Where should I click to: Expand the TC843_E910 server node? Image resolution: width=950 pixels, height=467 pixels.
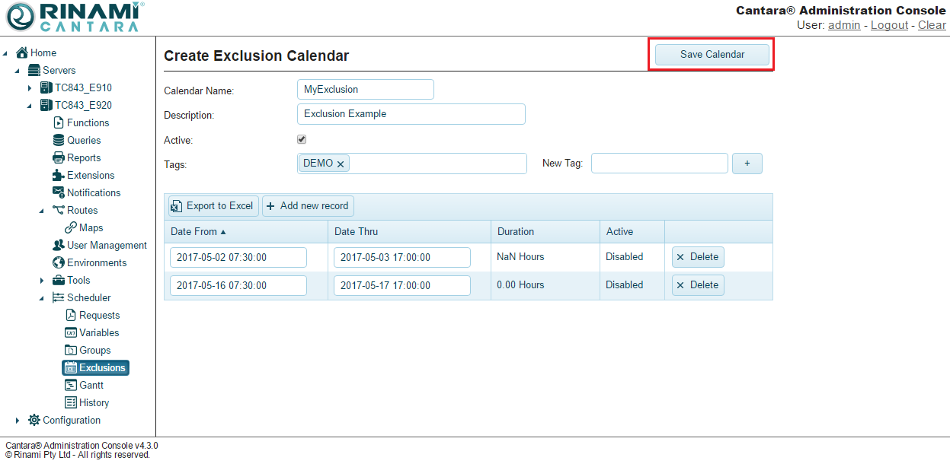pos(30,88)
